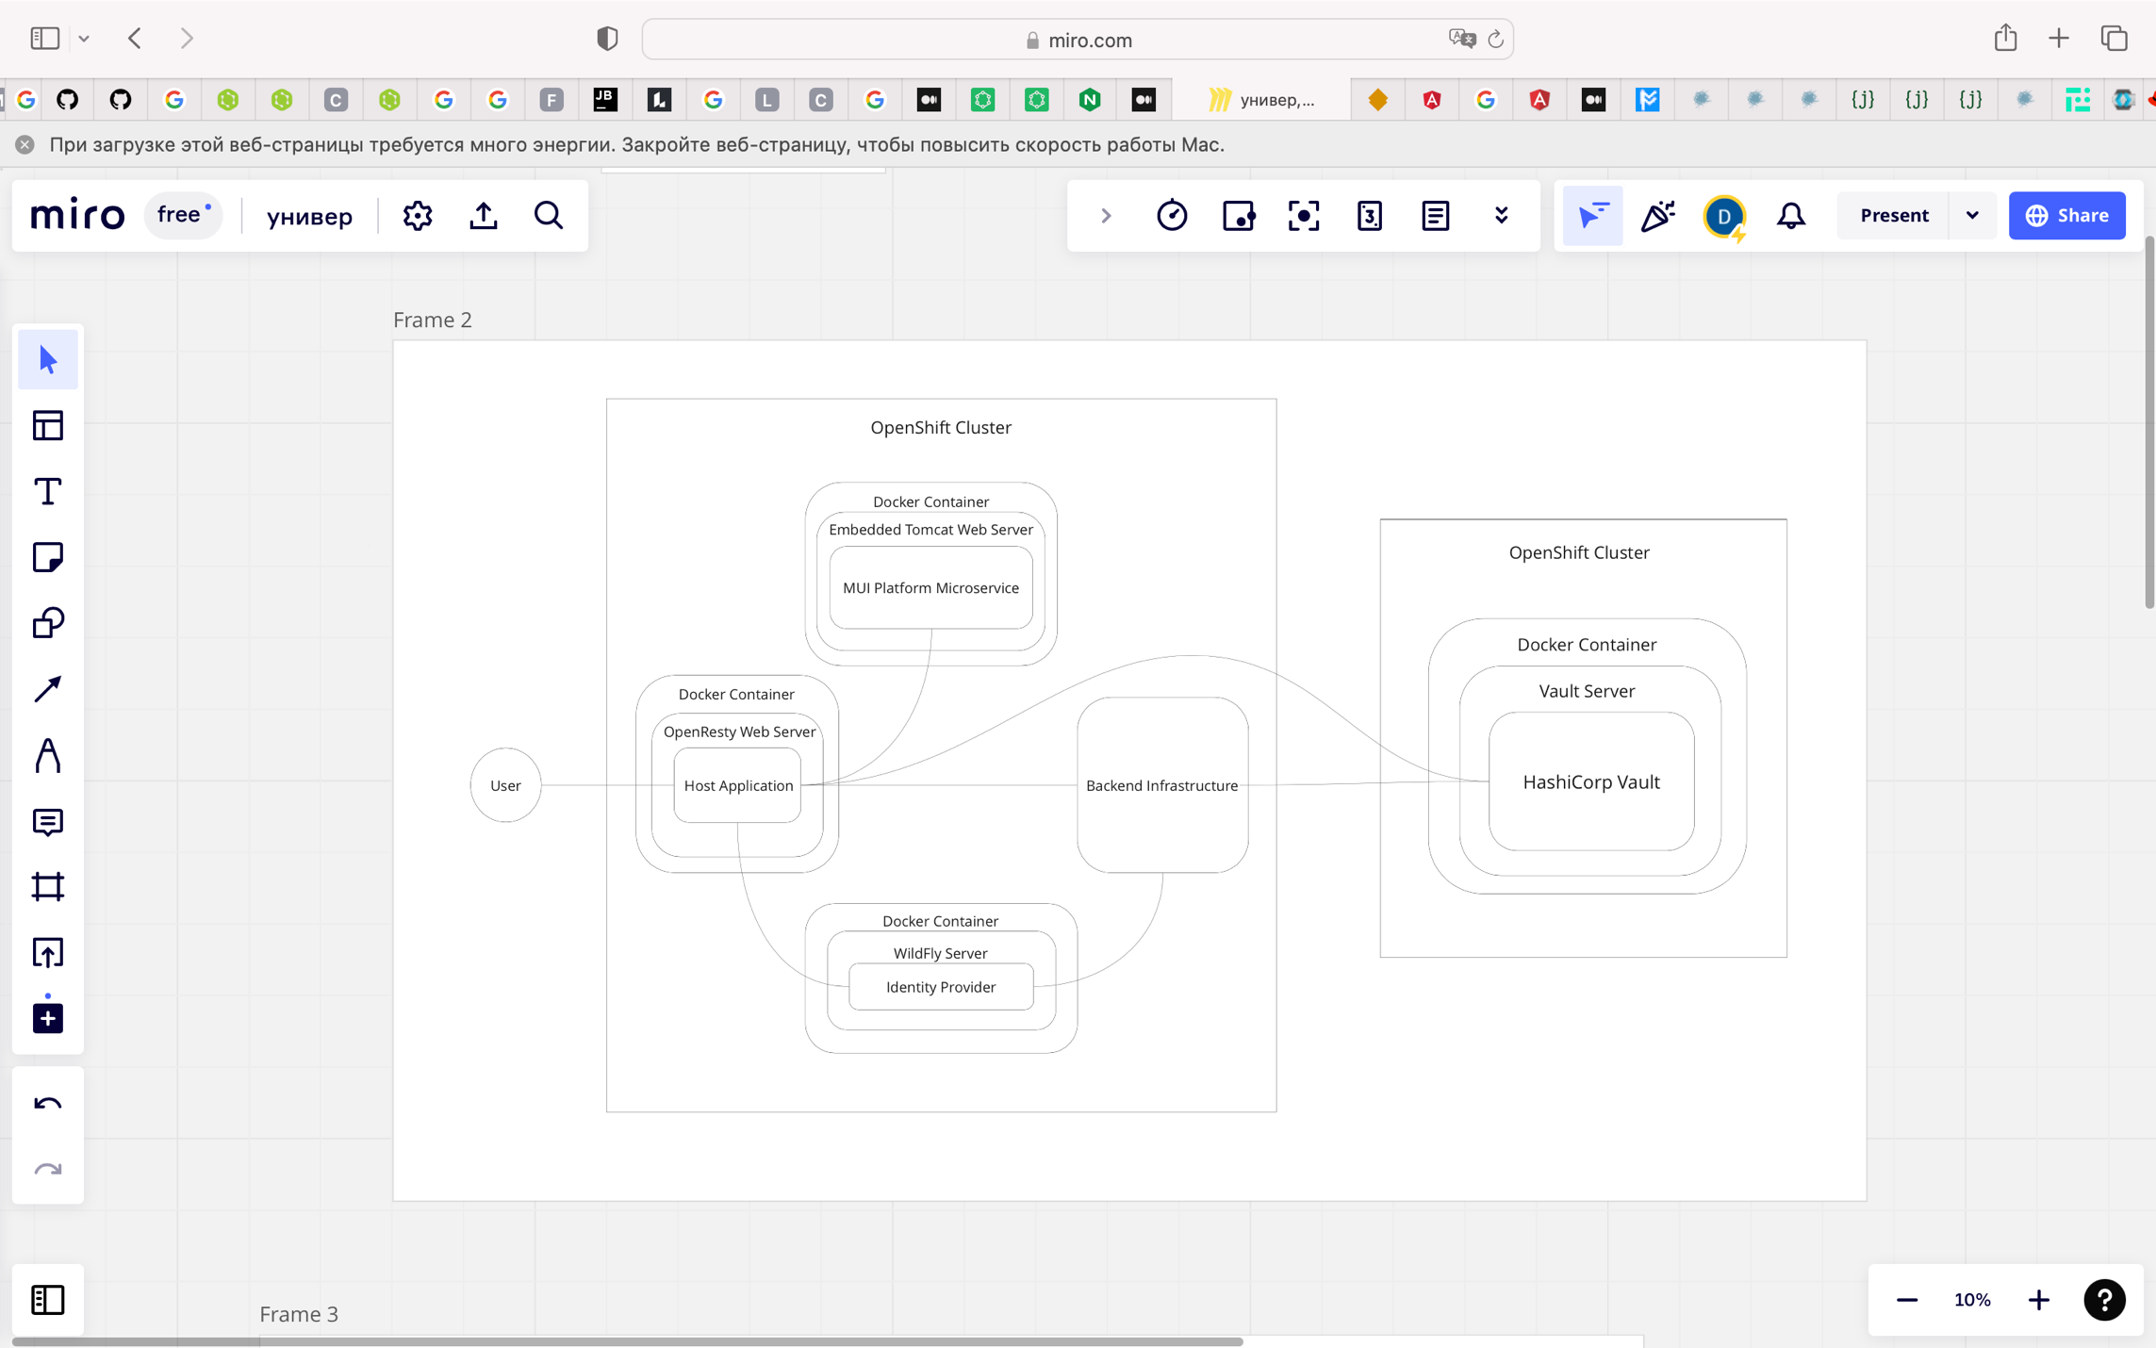Undo the last action
The image size is (2156, 1348).
[48, 1104]
